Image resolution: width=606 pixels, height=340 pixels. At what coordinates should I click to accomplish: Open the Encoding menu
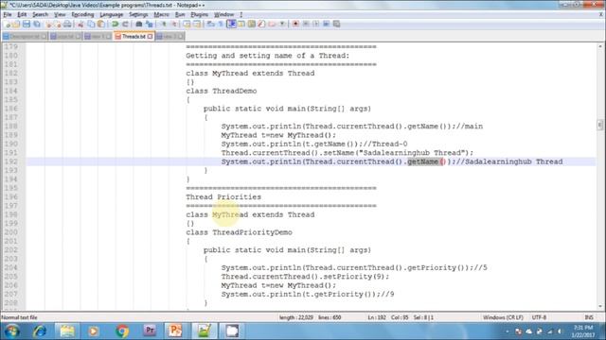pos(82,14)
